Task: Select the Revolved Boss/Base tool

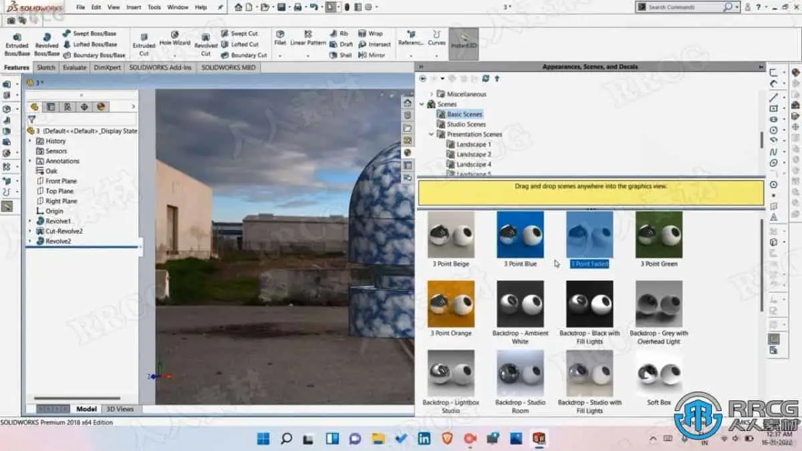Action: [46, 45]
